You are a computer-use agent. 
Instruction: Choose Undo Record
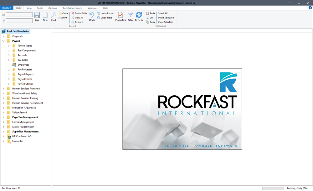[105, 13]
